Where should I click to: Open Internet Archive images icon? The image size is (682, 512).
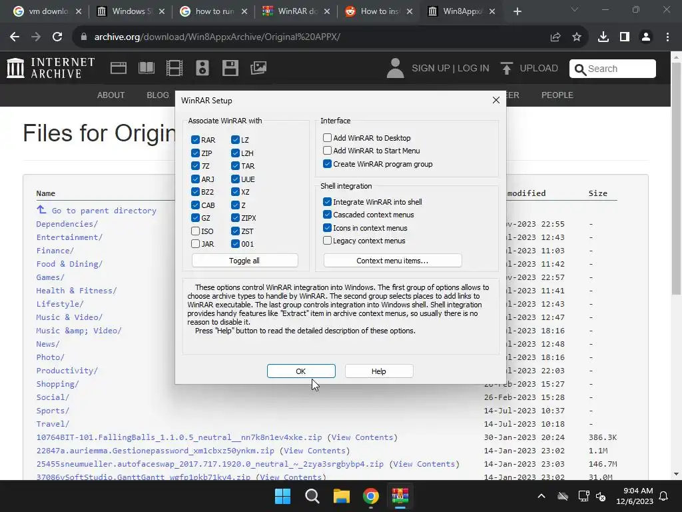[x=258, y=68]
